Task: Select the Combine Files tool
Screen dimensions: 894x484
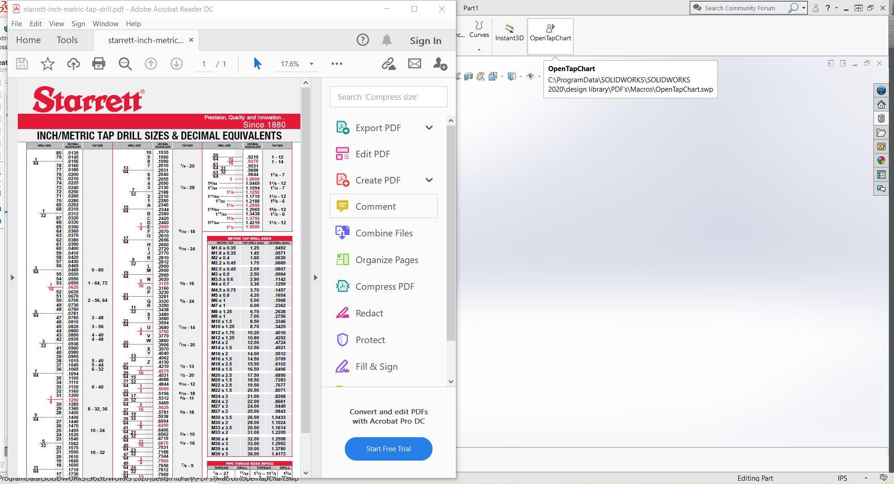Action: point(384,233)
